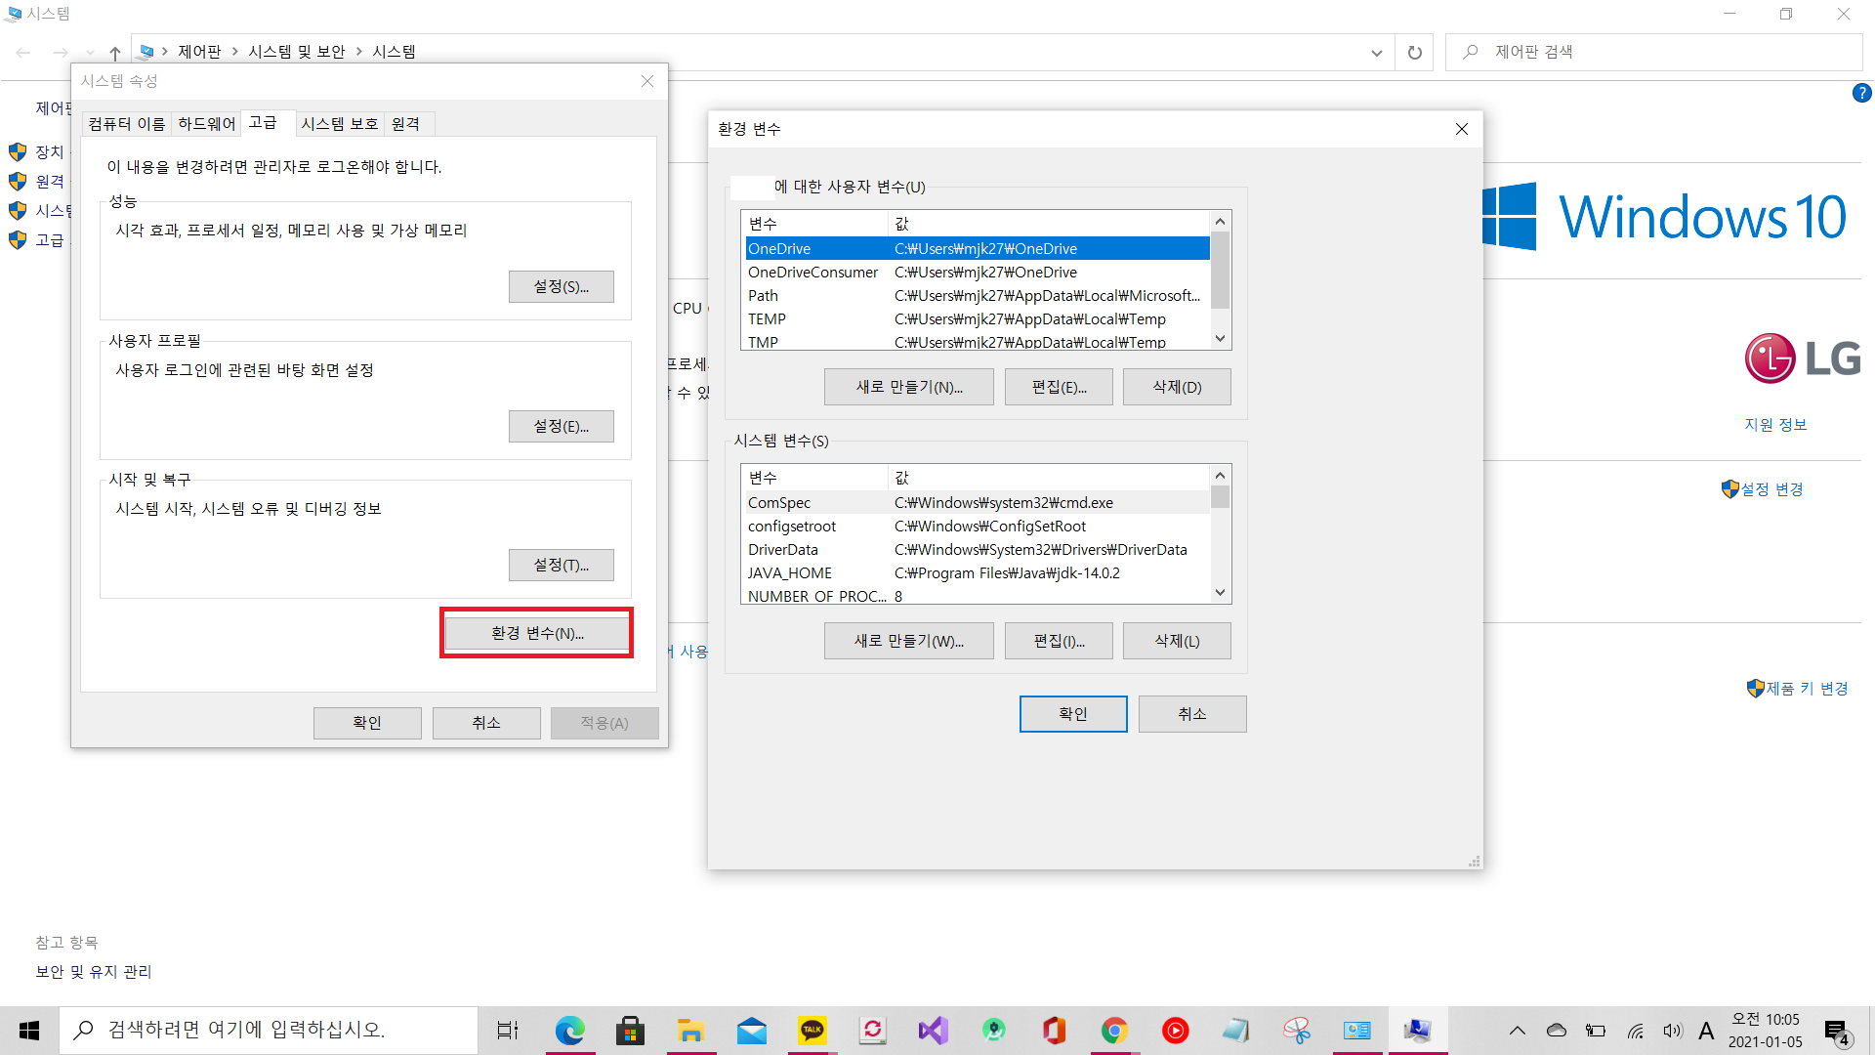The width and height of the screenshot is (1875, 1055).
Task: Switch to the 하드웨어 tab
Action: click(x=206, y=123)
